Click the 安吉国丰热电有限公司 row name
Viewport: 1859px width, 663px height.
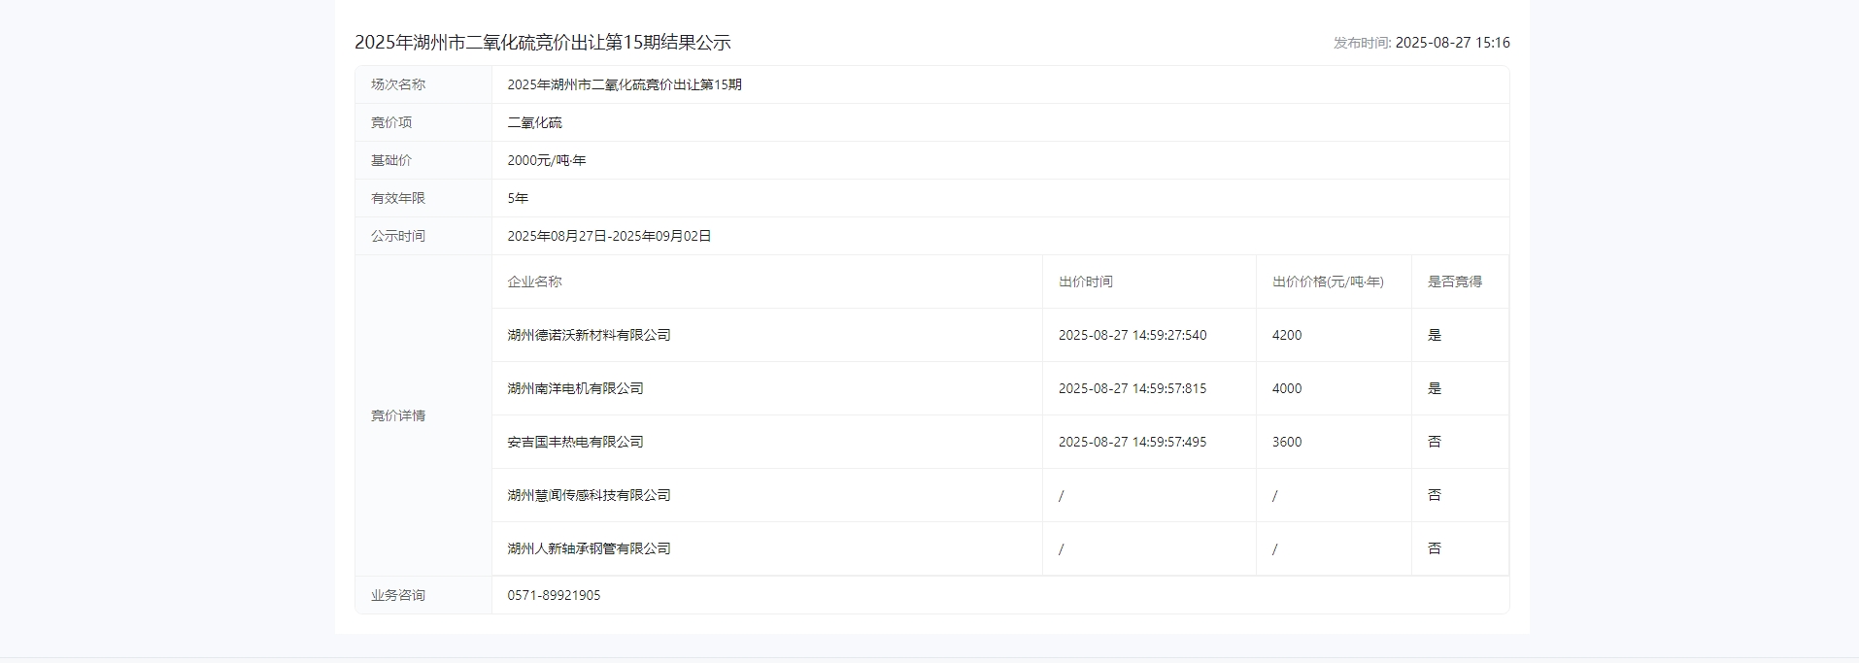tap(575, 442)
